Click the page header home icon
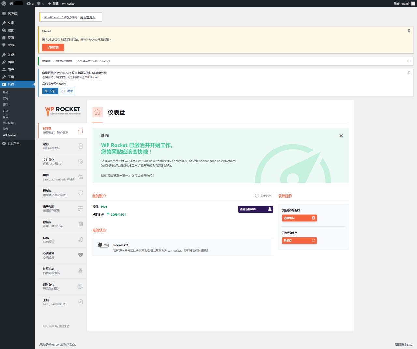The width and height of the screenshot is (417, 349). coord(97,112)
